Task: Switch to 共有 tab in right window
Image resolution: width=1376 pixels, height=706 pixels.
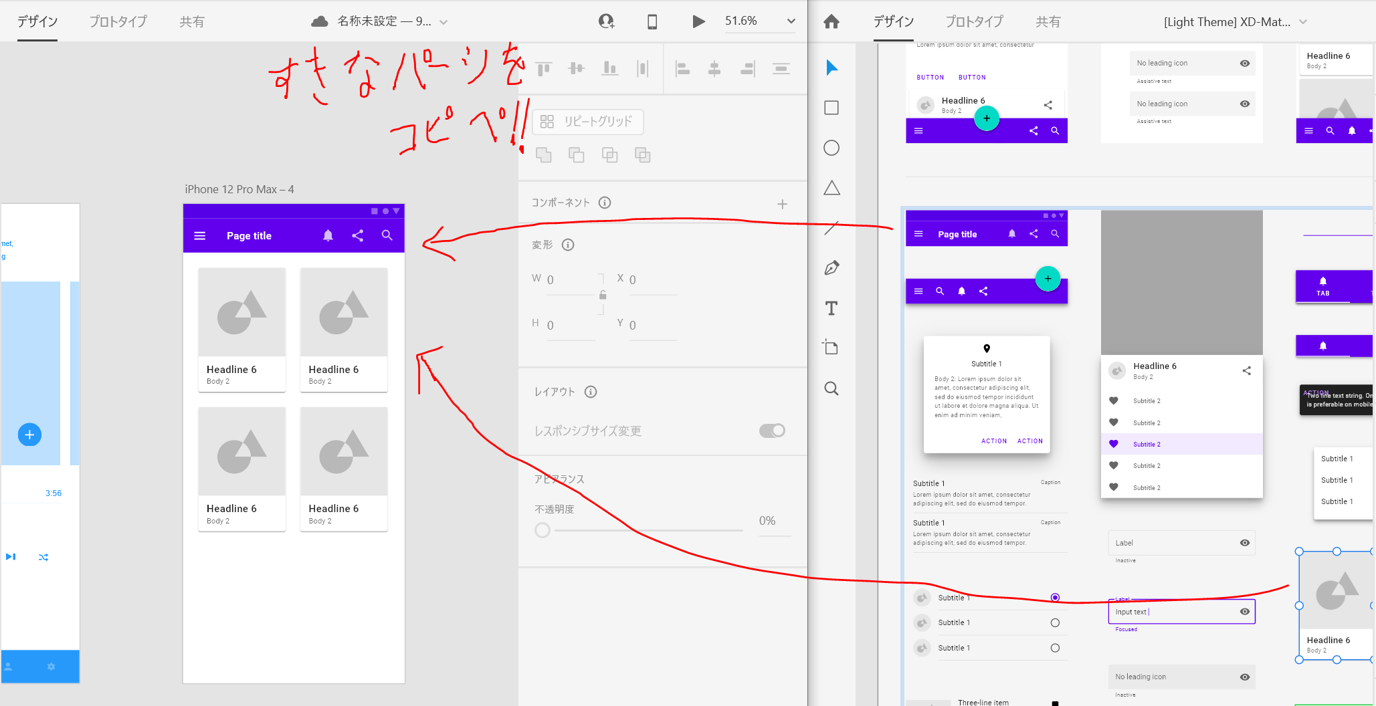Action: pos(1048,21)
